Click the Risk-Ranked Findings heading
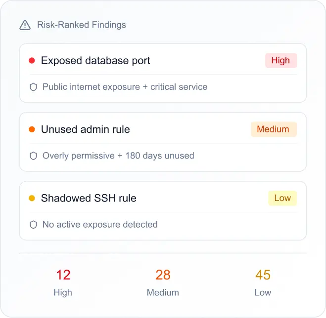326x318 pixels. click(82, 25)
